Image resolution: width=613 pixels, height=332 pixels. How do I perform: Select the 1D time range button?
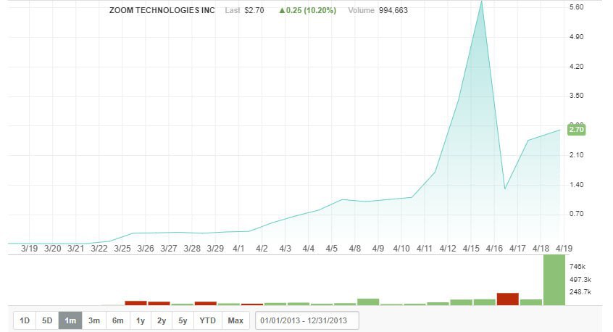coord(25,320)
